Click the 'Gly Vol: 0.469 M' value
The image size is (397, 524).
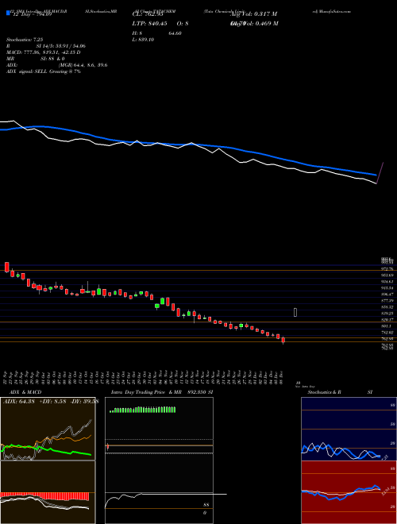(254, 23)
